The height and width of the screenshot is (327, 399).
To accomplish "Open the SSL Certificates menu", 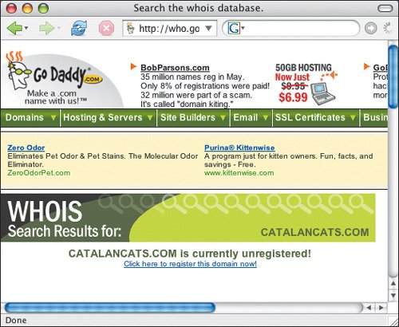I will [315, 117].
